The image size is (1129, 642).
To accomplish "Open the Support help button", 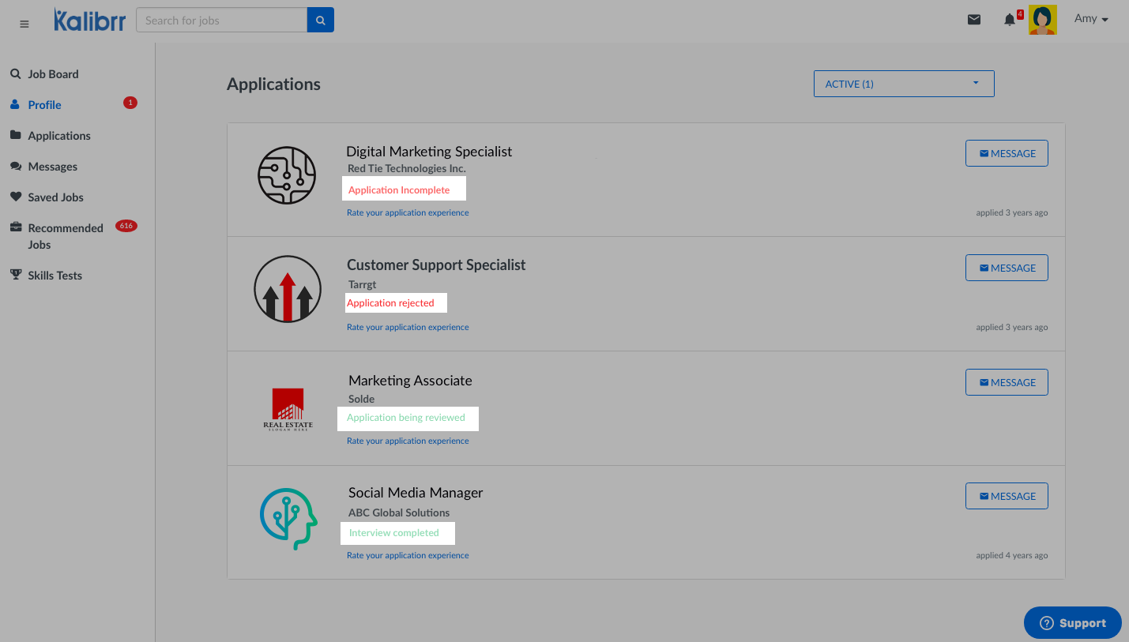I will click(1072, 623).
